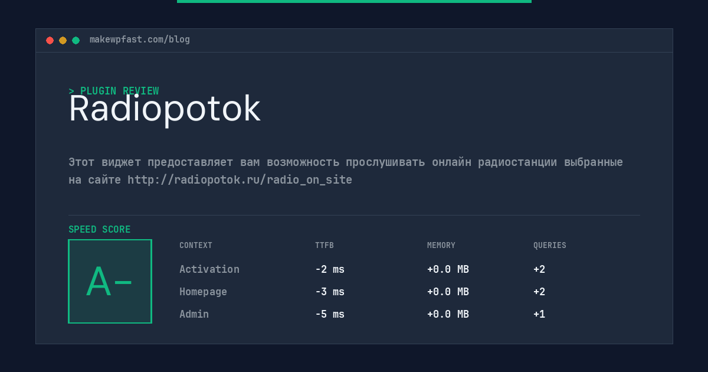This screenshot has height=372, width=708.
Task: Select the Homepage row label
Action: click(x=203, y=292)
